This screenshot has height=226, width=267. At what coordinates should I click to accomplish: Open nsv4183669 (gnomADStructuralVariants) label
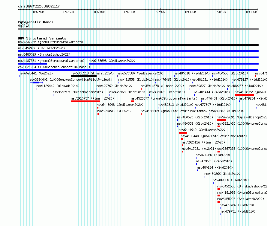(x=174, y=111)
